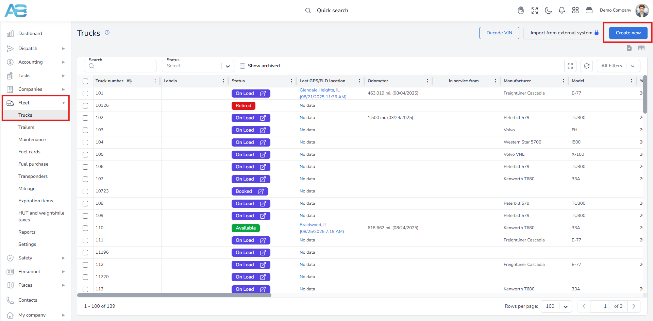
Task: Export table using the download file icon
Action: coord(629,48)
